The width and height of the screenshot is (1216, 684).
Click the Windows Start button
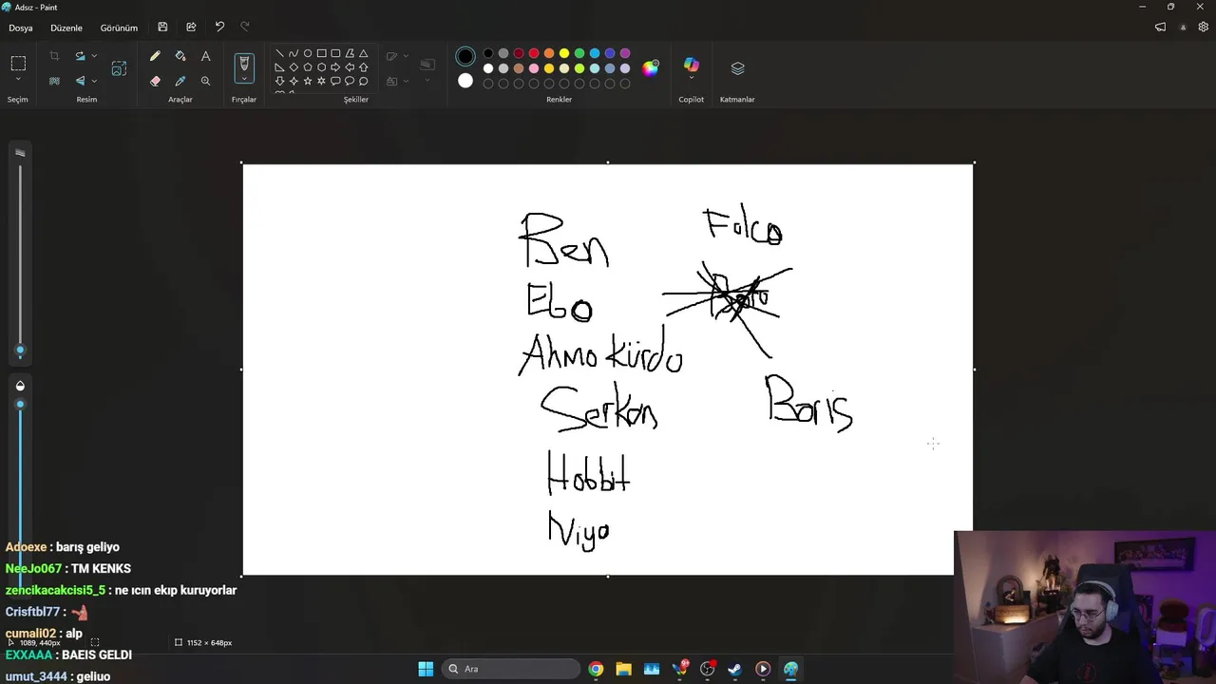pos(426,669)
